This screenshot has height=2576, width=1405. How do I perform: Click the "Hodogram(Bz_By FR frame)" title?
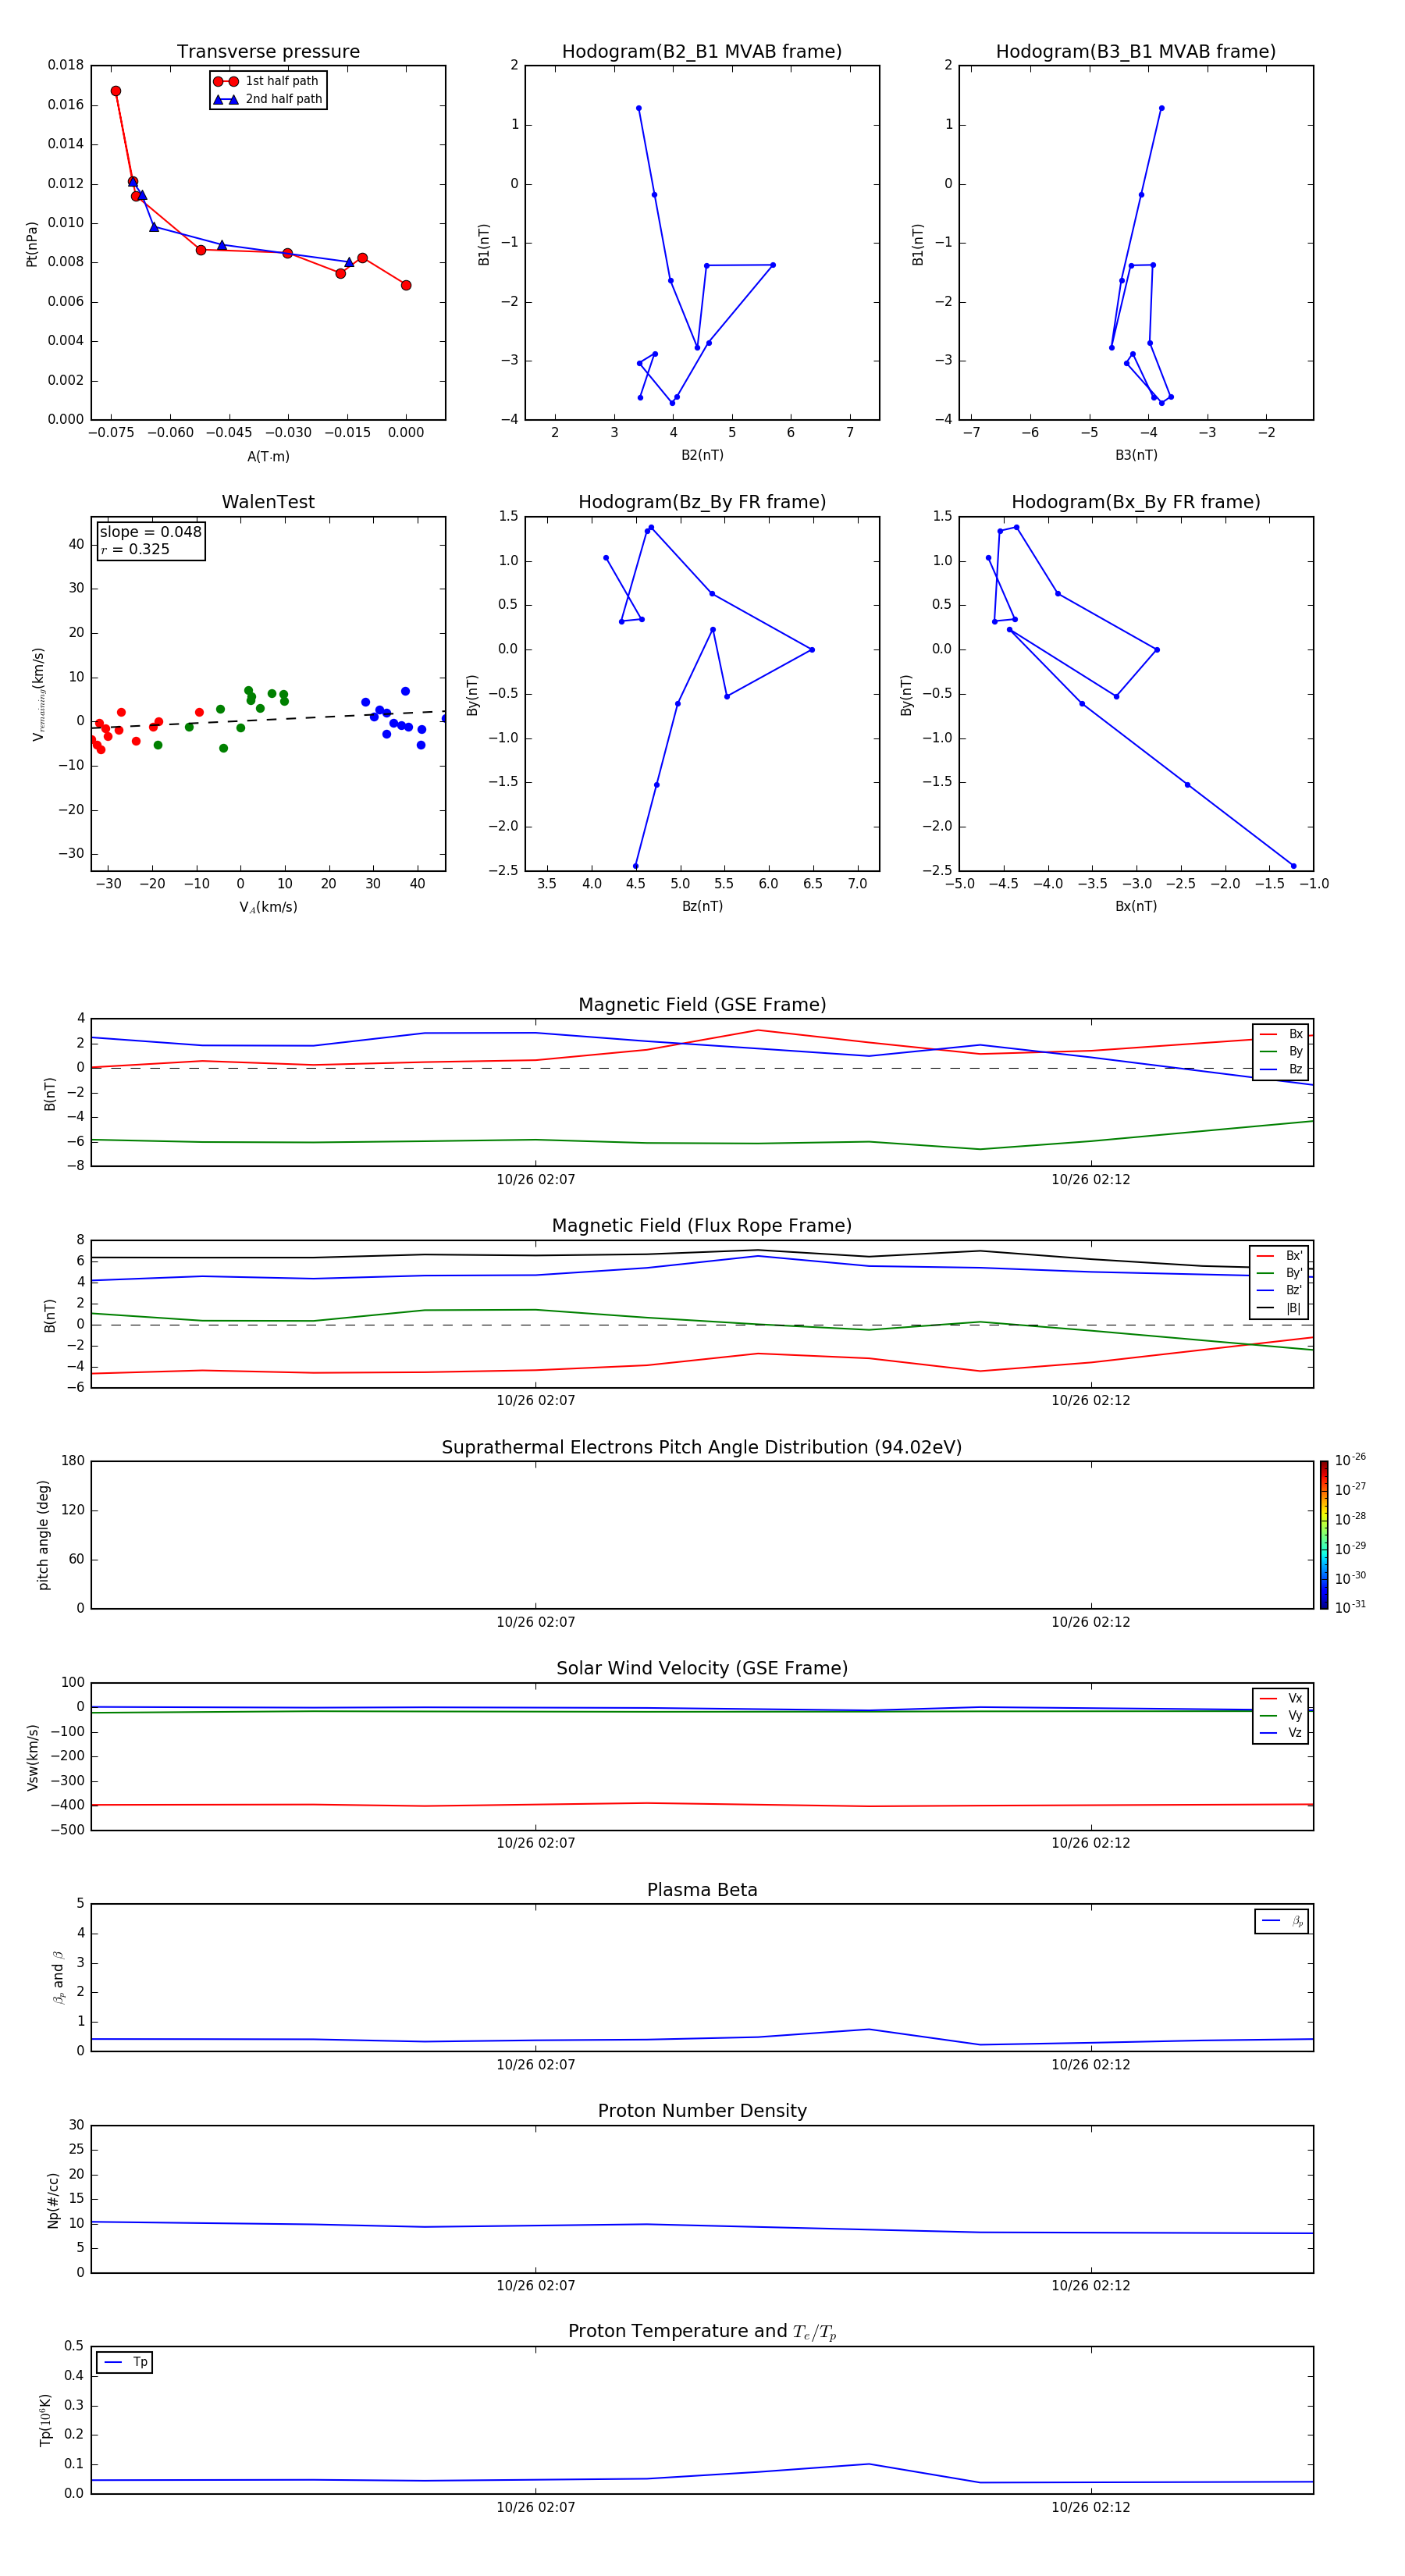[x=702, y=502]
